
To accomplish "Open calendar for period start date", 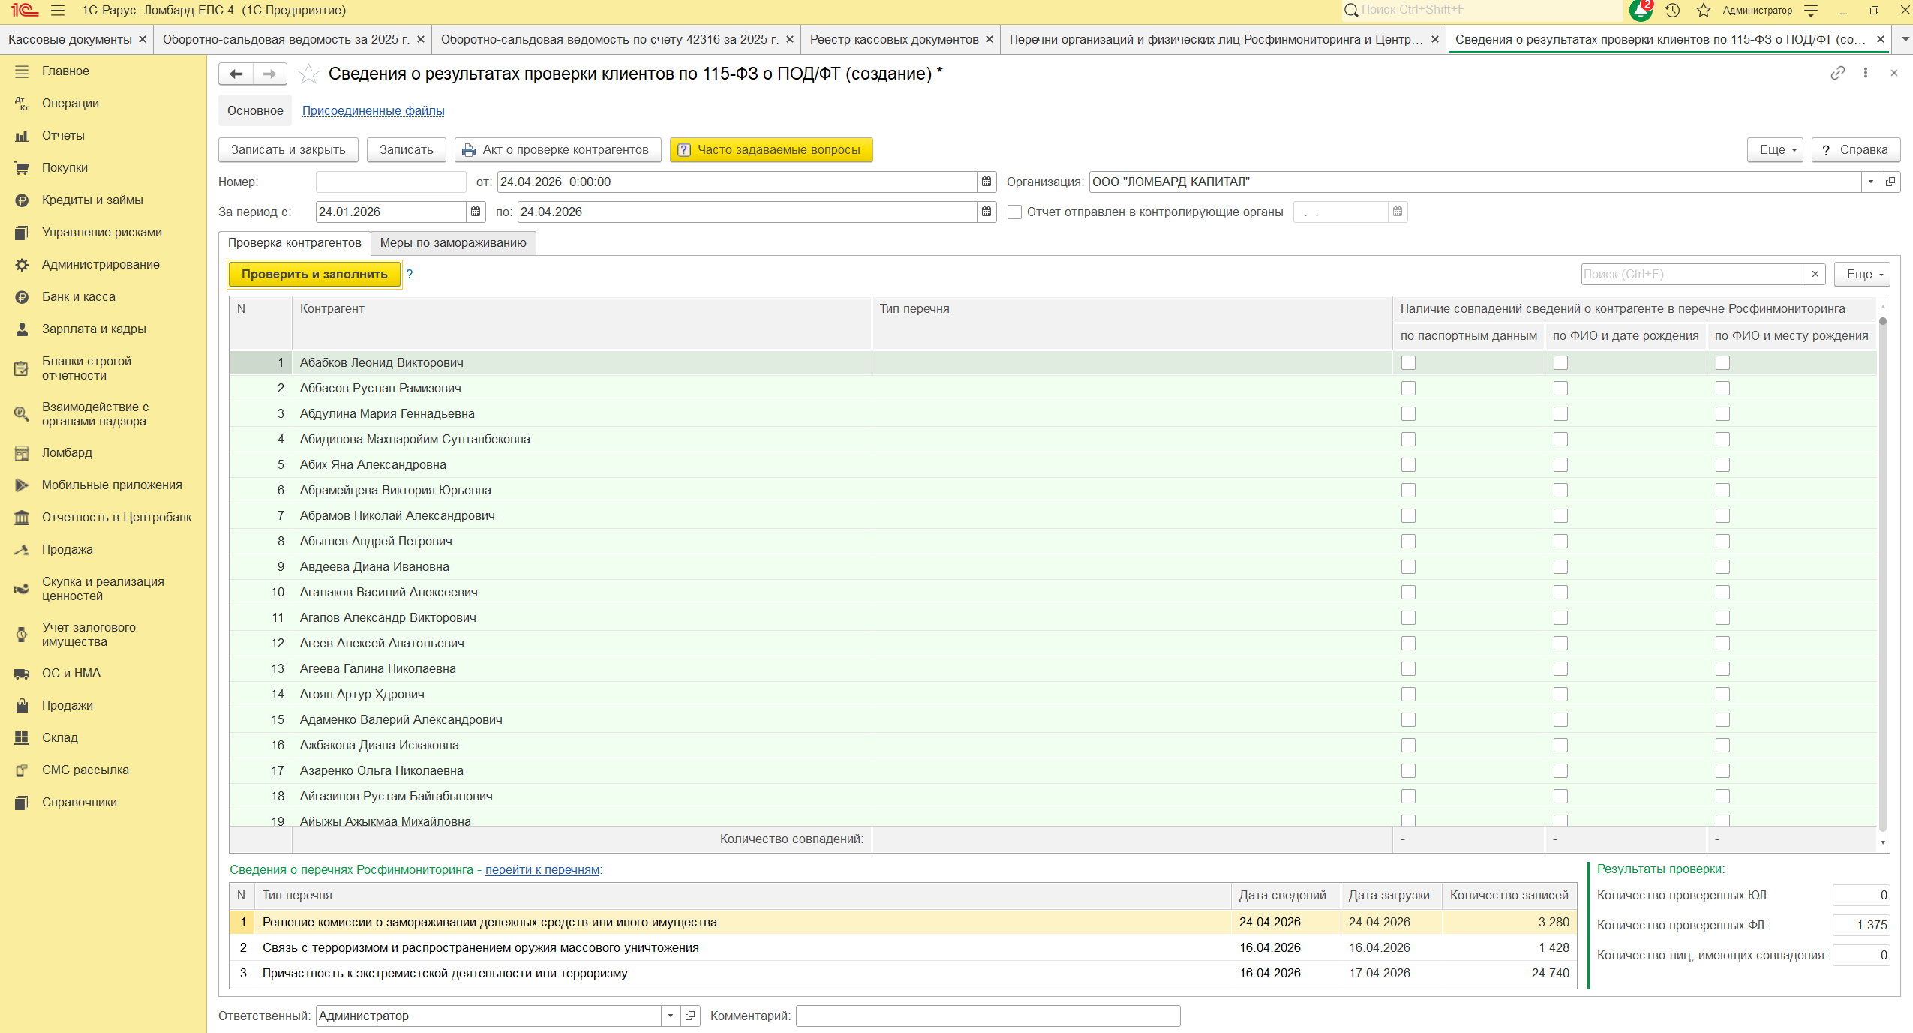I will pyautogui.click(x=476, y=212).
